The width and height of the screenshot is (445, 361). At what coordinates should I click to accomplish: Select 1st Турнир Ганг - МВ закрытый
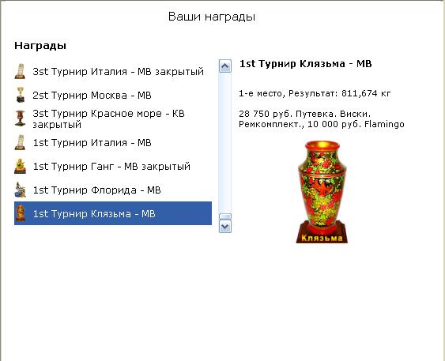click(x=113, y=166)
